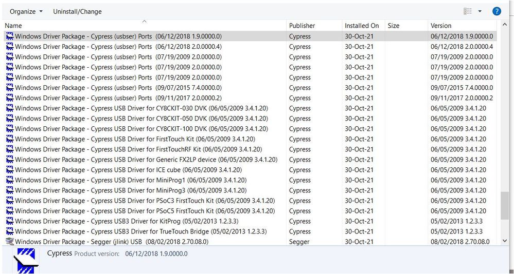Open the Organize dropdown menu

tap(26, 11)
